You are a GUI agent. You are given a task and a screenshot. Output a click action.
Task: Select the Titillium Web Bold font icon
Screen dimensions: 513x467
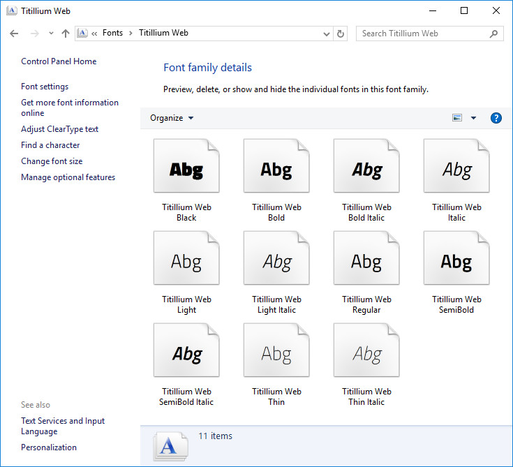click(x=276, y=166)
